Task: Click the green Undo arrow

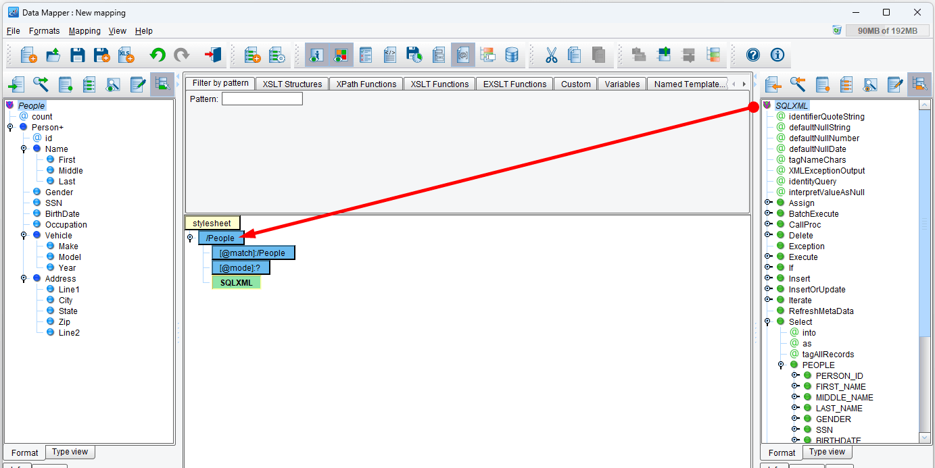Action: [x=158, y=55]
